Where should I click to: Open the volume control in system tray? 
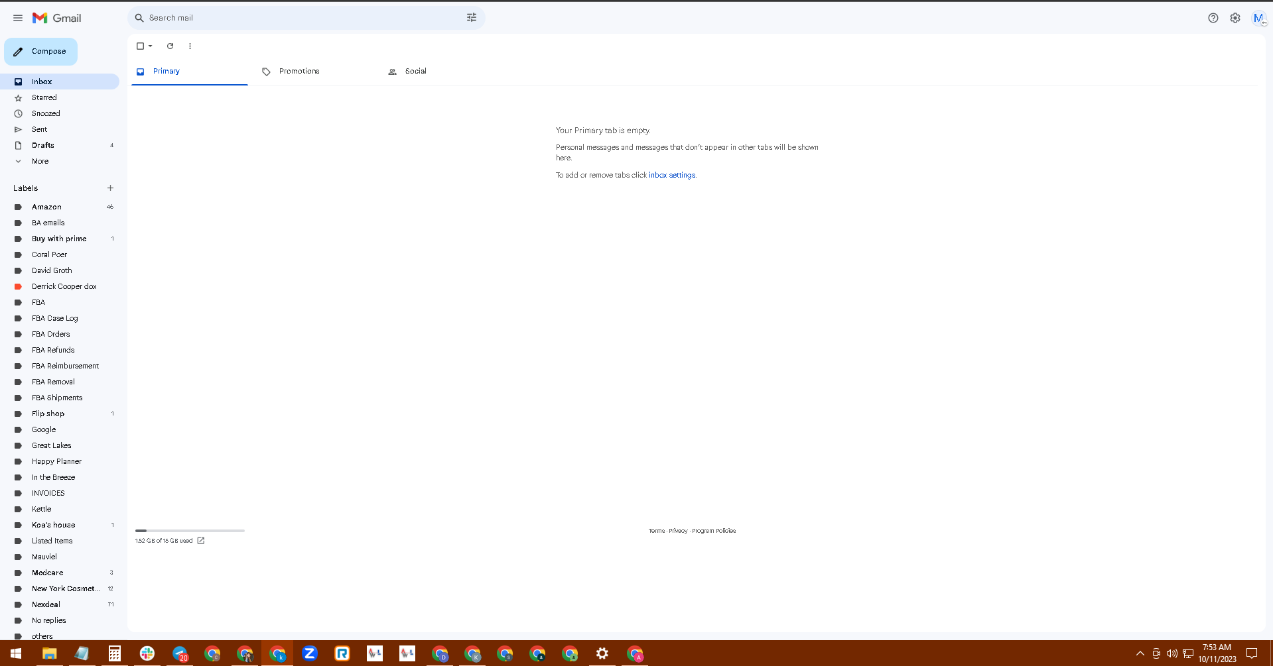click(1172, 653)
